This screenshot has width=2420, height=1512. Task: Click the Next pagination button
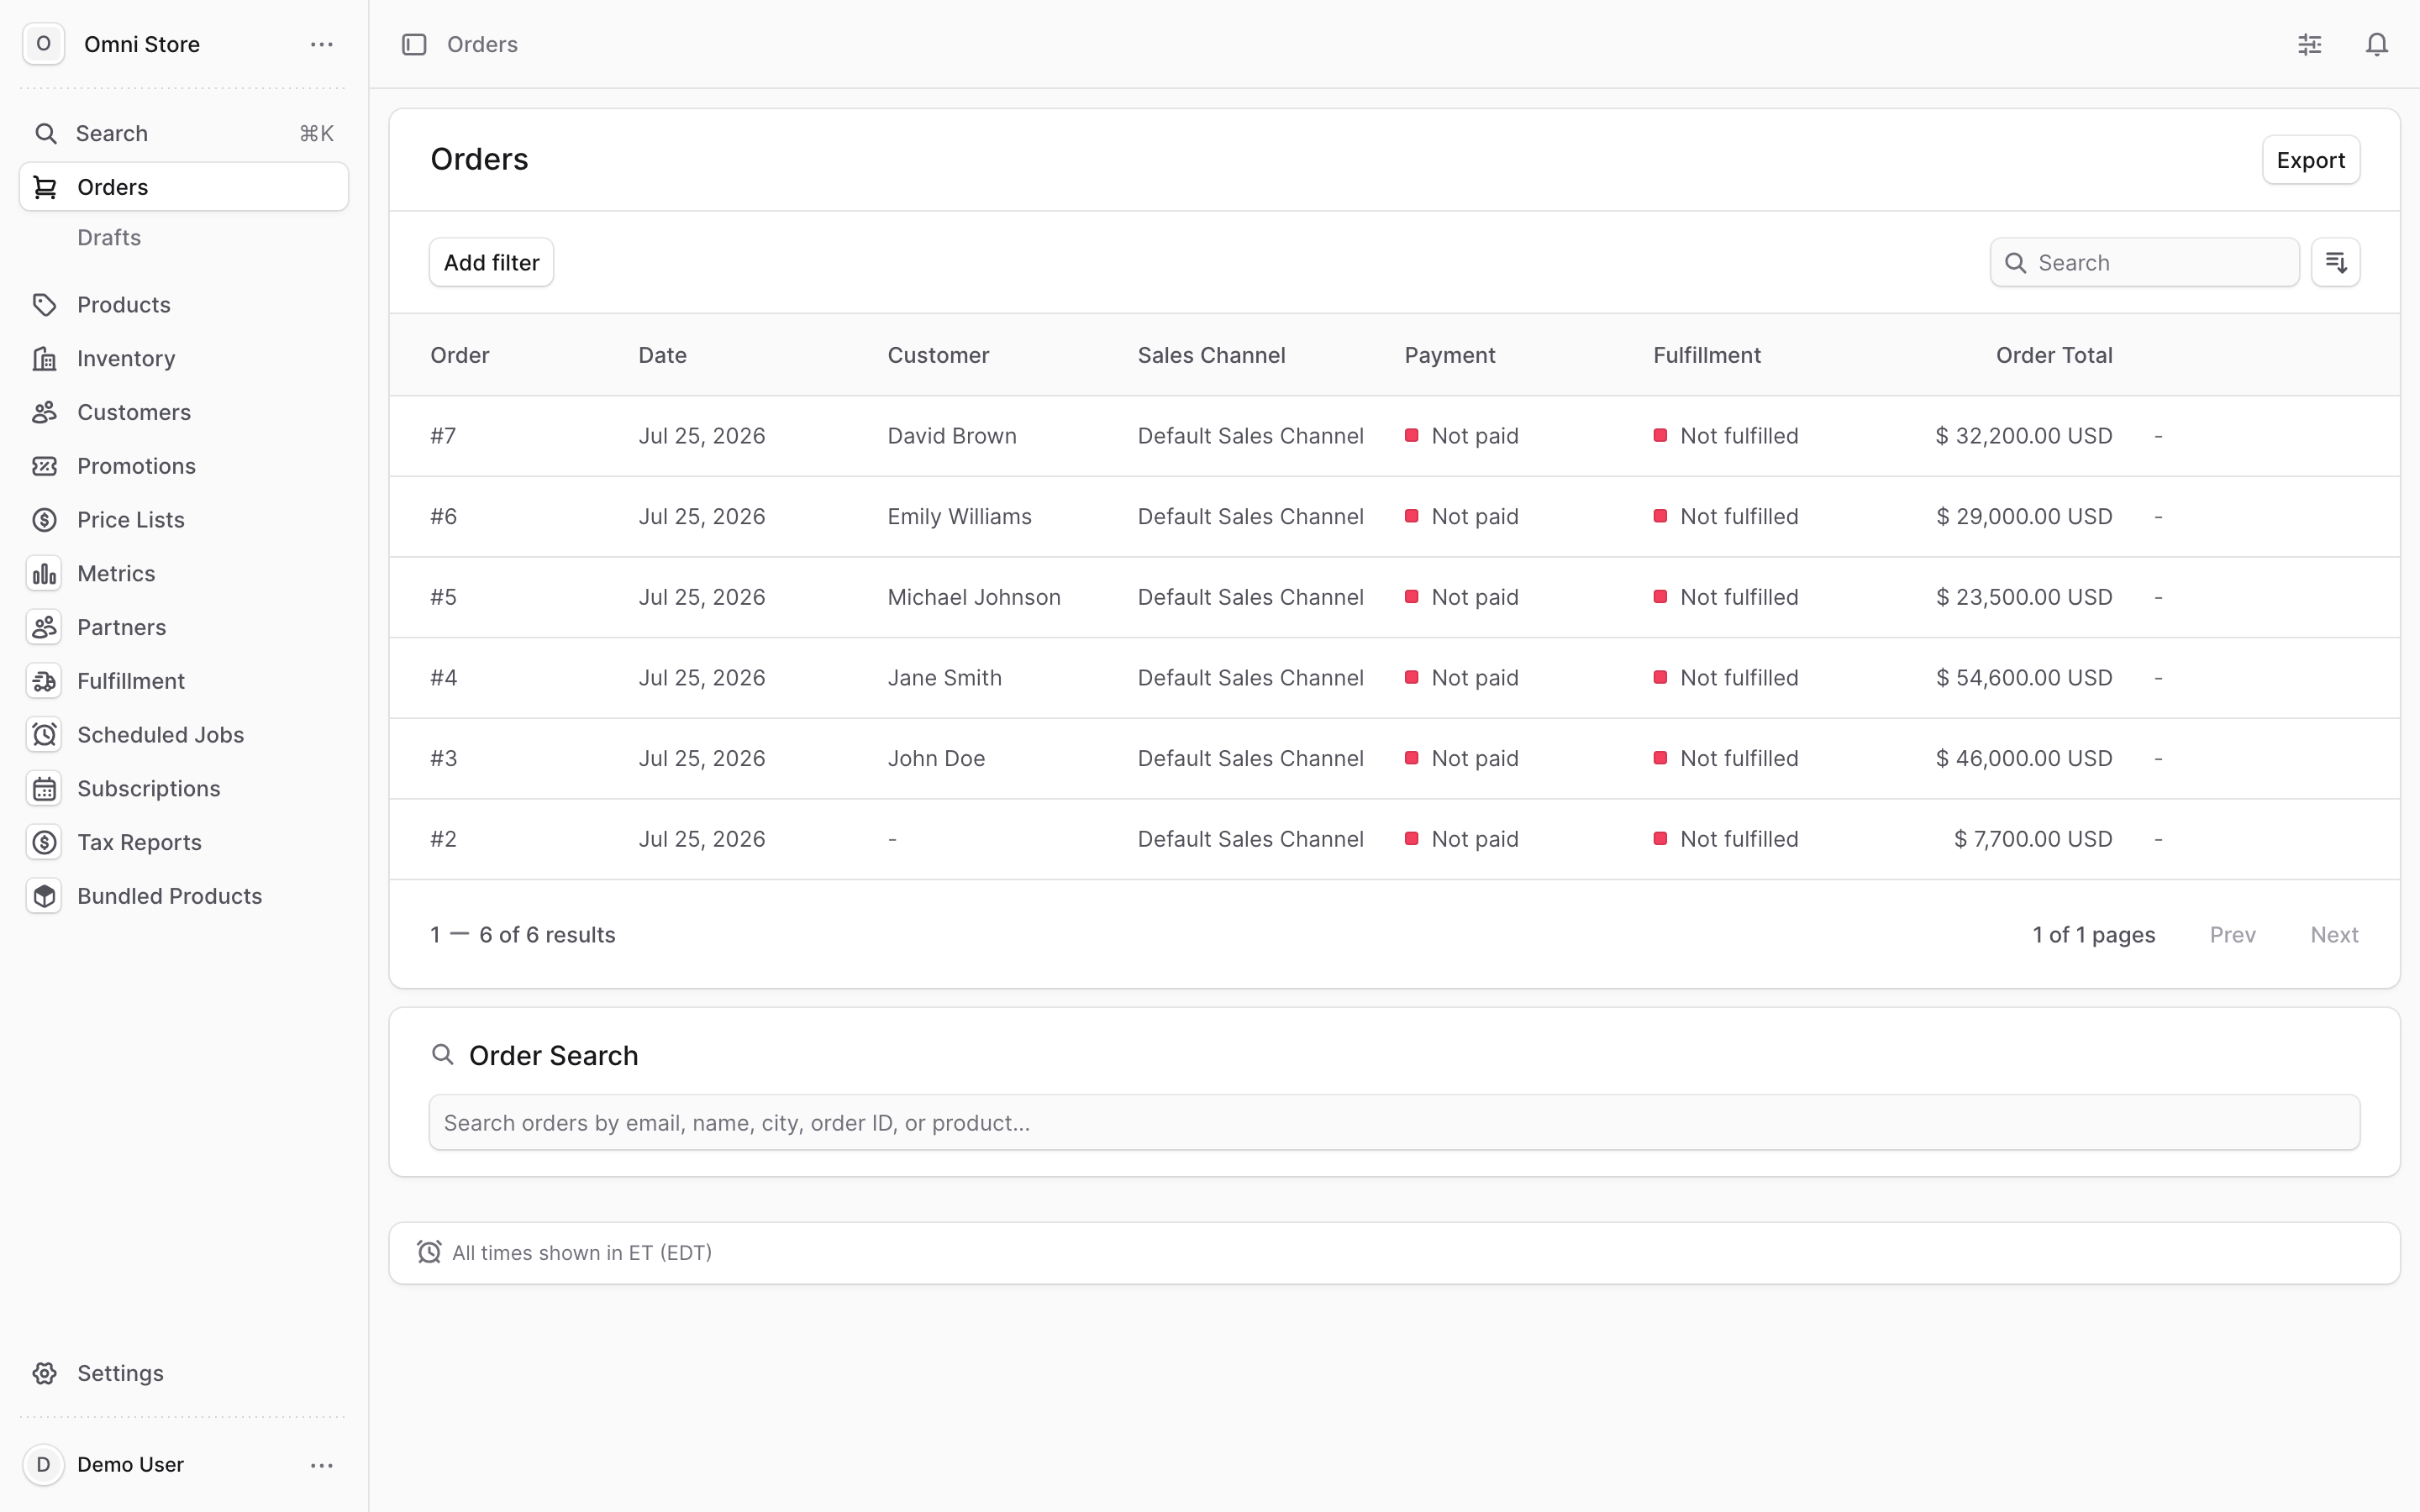[2334, 935]
